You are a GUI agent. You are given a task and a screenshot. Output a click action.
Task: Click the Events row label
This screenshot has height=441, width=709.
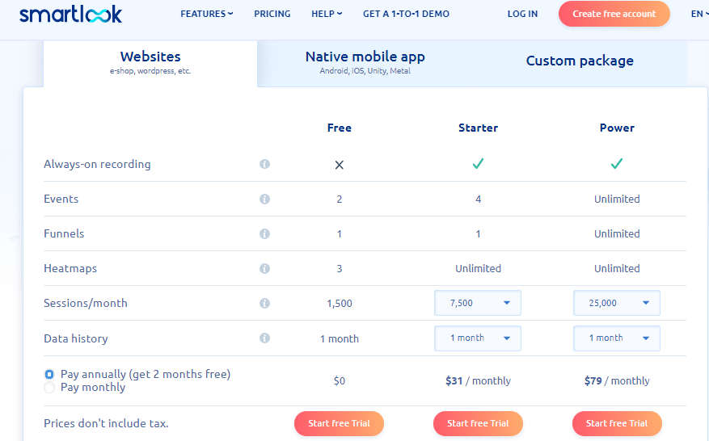(x=61, y=199)
